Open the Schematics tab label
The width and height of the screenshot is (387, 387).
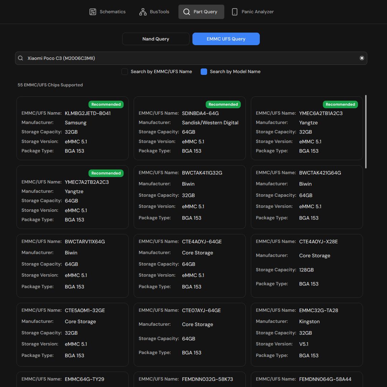[113, 11]
